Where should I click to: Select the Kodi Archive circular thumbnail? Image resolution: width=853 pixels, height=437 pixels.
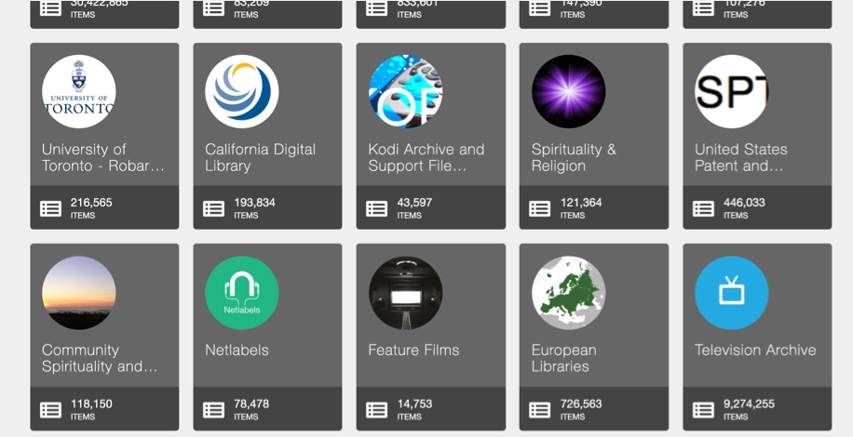click(x=405, y=92)
